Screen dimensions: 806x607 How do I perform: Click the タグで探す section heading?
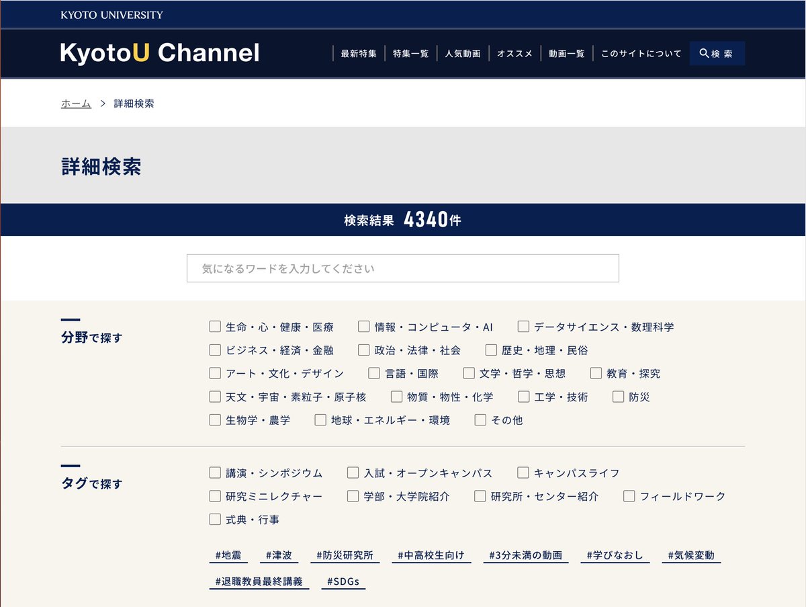[x=92, y=483]
